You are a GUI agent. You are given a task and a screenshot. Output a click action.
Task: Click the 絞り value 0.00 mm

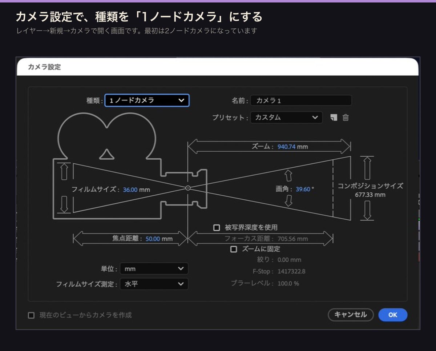(289, 260)
